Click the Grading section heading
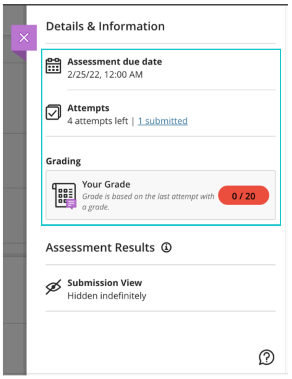This screenshot has height=379, width=292. tap(63, 161)
